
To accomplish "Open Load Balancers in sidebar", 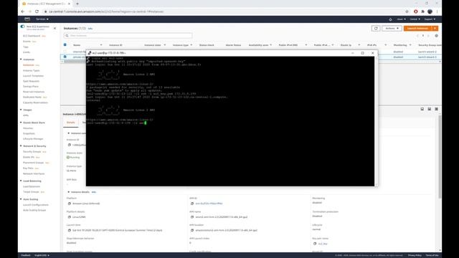I will click(x=32, y=186).
